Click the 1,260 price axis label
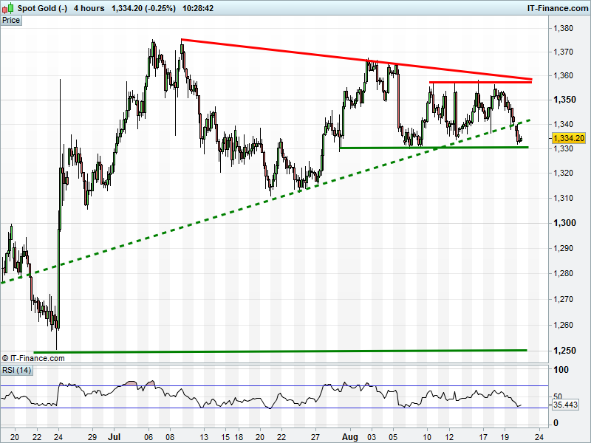The height and width of the screenshot is (443, 591). [563, 325]
